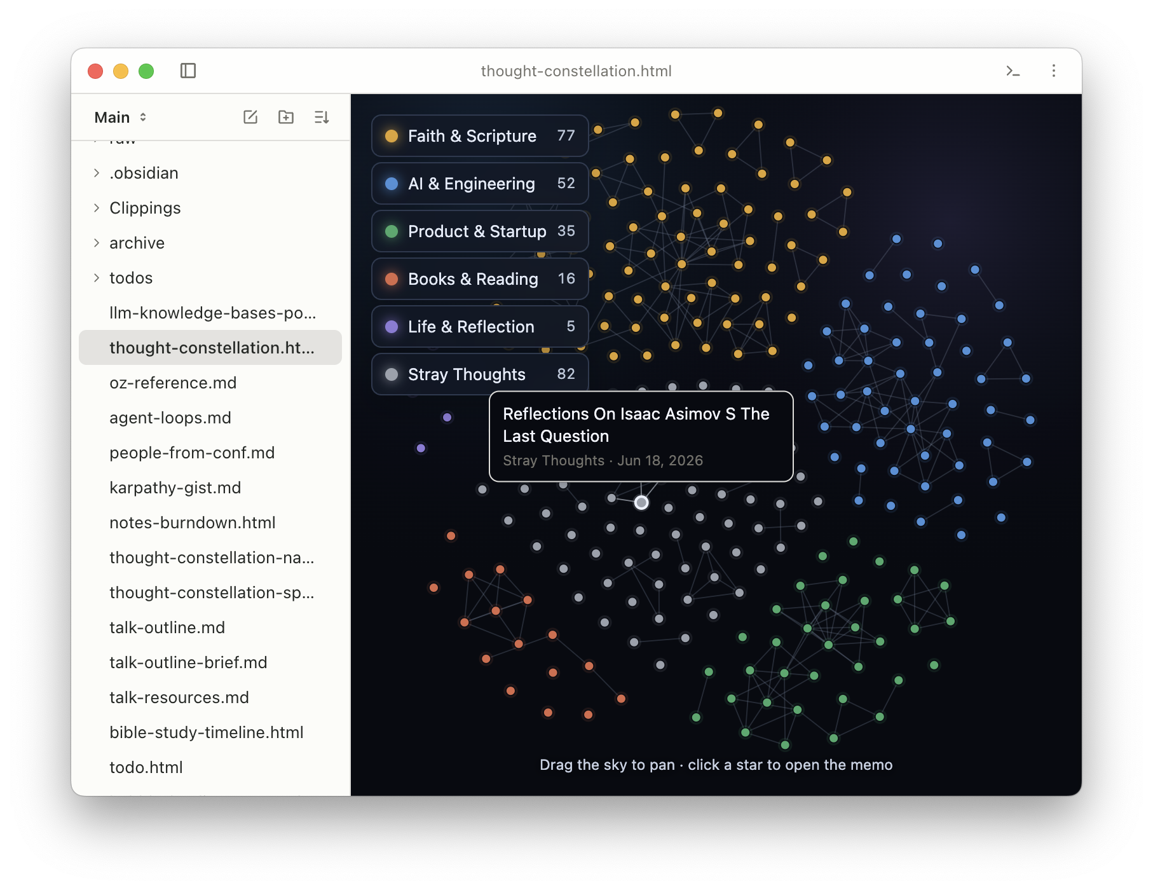Open notes-burndown.html
The width and height of the screenshot is (1153, 890).
[x=210, y=523]
